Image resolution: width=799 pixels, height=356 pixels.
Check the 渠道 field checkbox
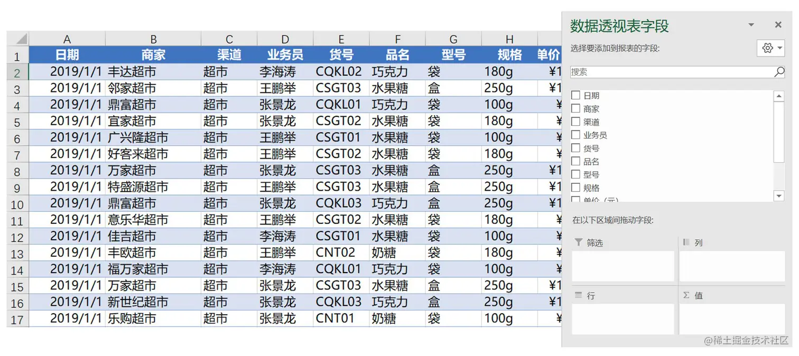(x=576, y=121)
